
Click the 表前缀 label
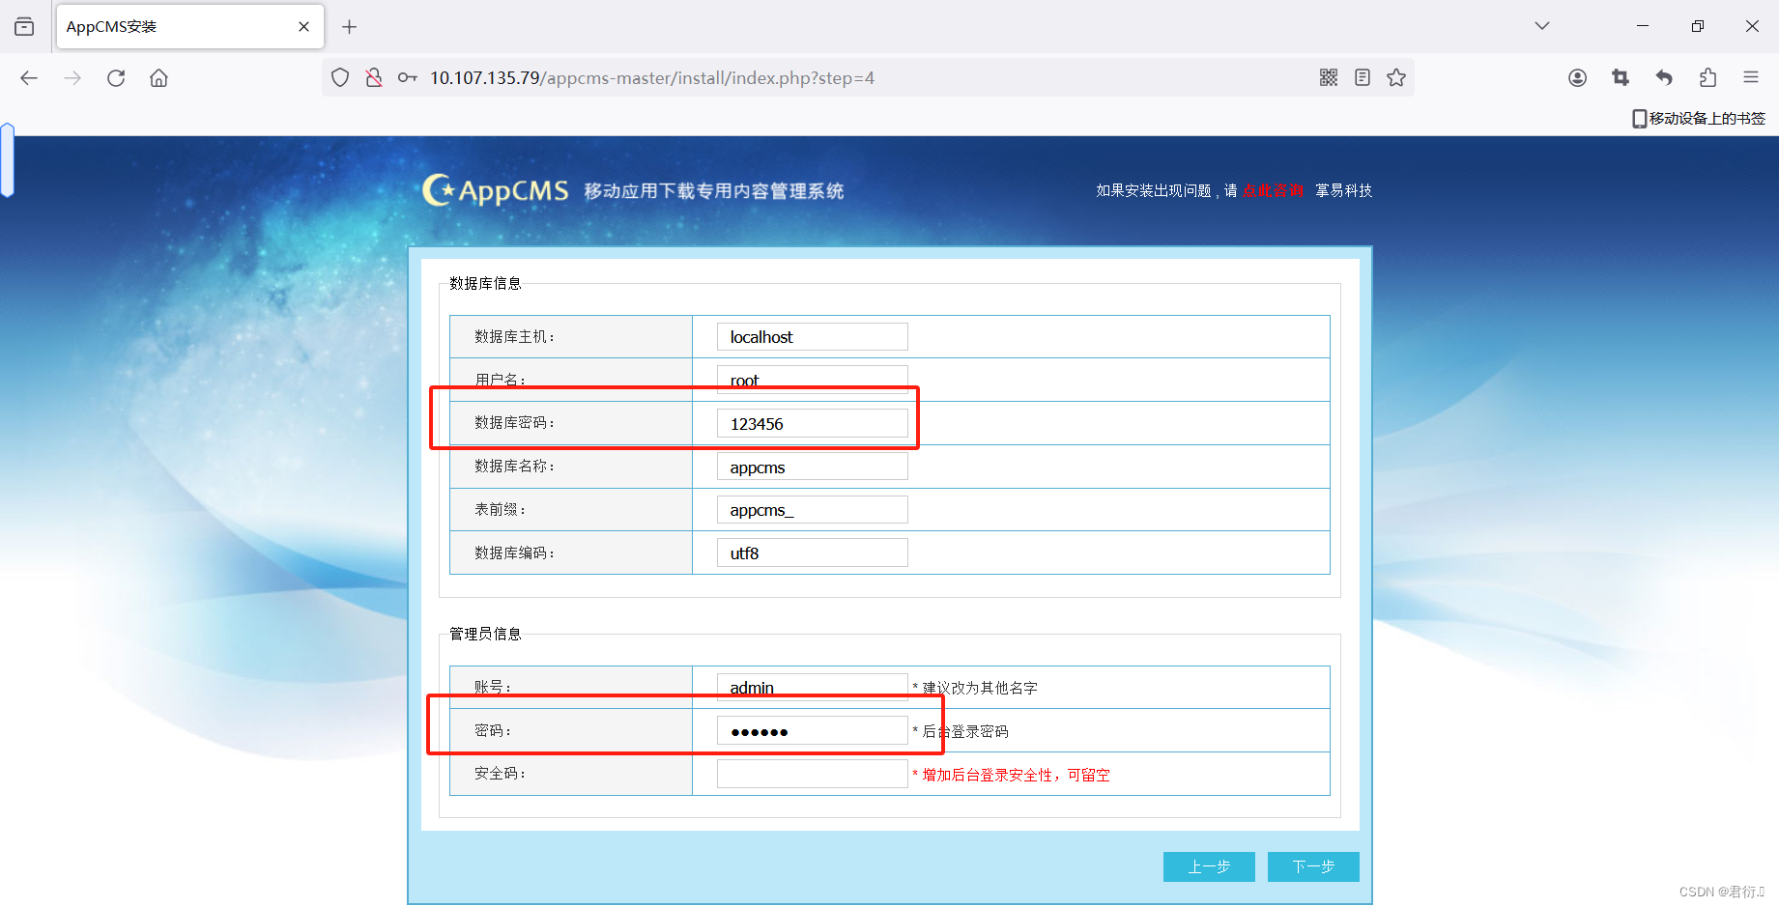coord(500,509)
